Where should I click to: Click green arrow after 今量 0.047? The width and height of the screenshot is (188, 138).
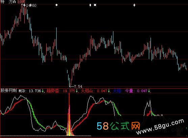pos(149,91)
